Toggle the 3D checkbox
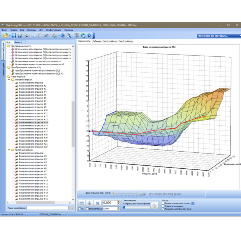Viewport: 241px width, 241px height. 141,194
